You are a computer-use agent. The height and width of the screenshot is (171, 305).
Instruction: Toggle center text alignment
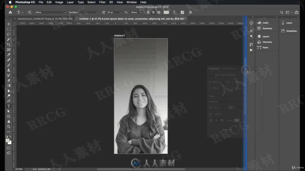[x=154, y=12]
